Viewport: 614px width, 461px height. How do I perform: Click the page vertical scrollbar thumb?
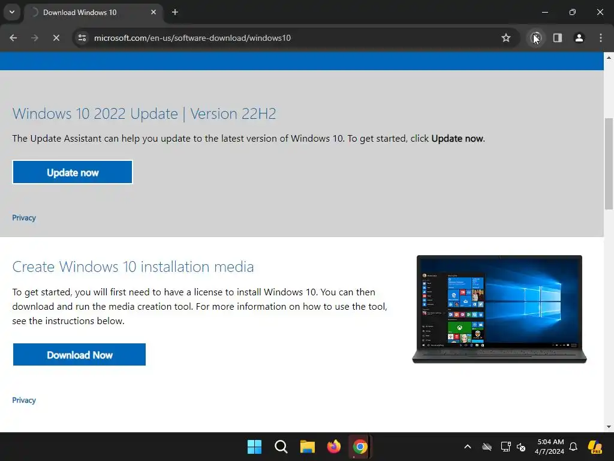(609, 163)
